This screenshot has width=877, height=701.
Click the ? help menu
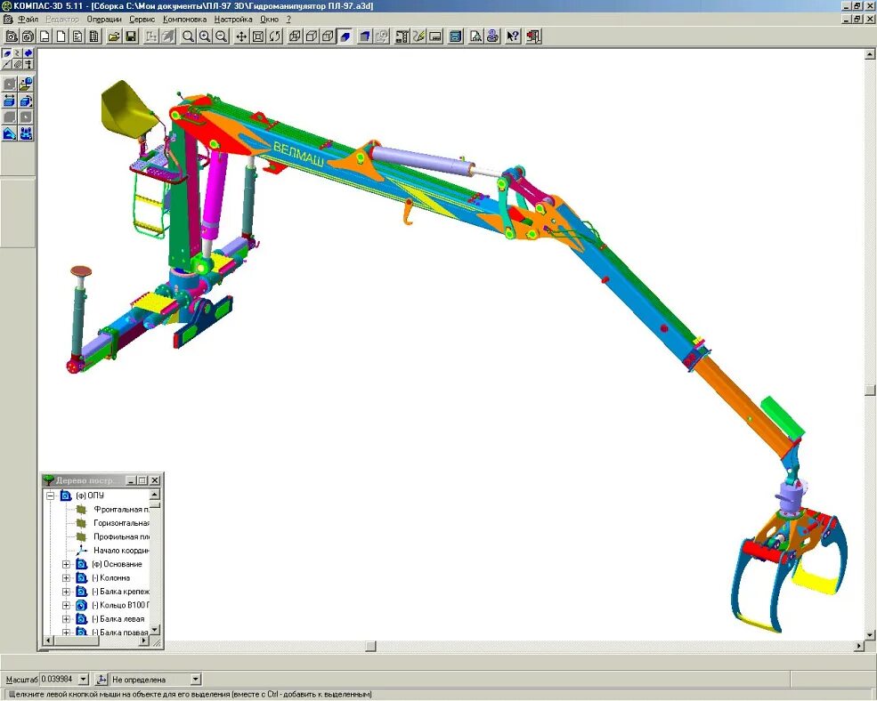coord(288,20)
